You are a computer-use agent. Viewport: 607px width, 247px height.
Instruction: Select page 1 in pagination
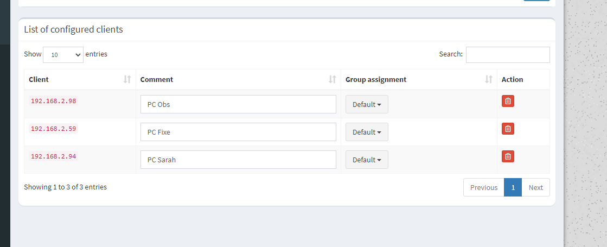tap(513, 187)
